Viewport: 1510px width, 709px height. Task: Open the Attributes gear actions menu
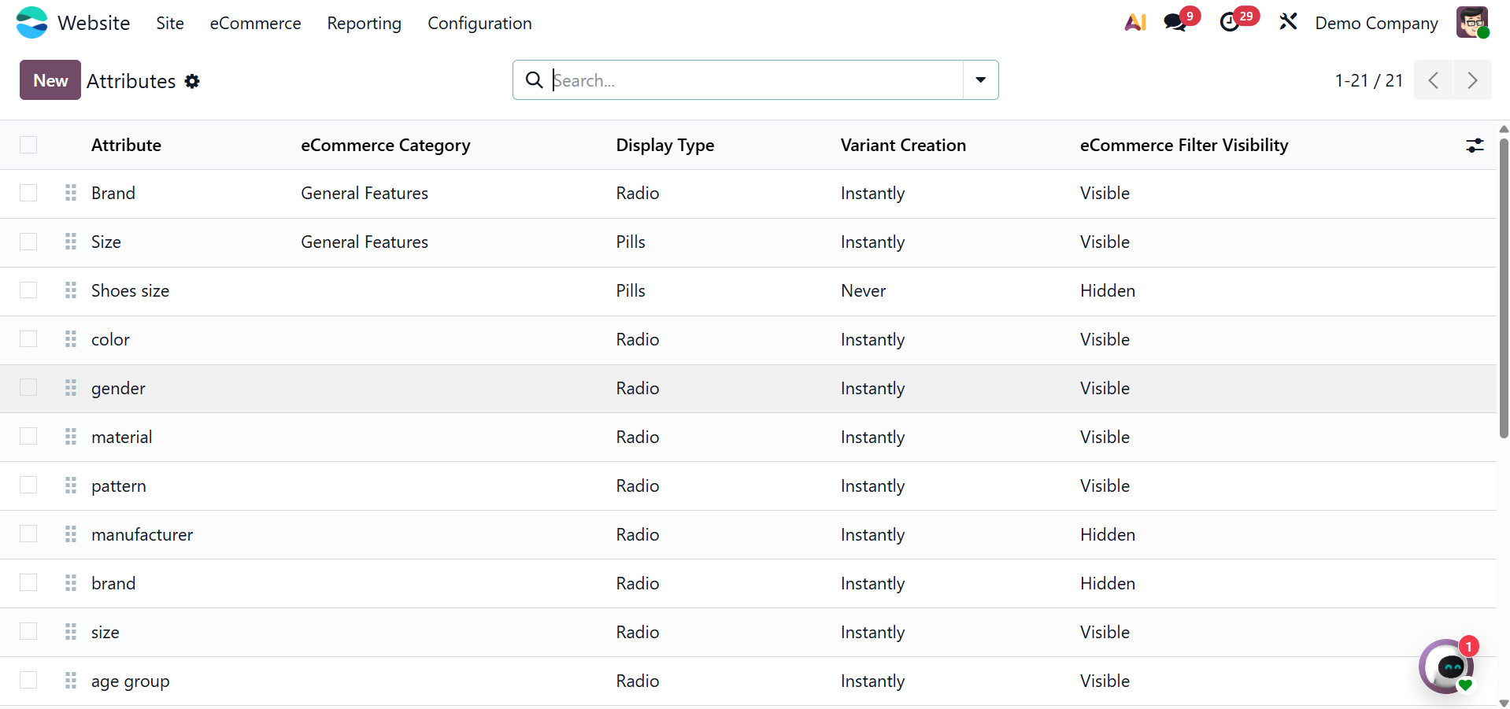[x=192, y=81]
